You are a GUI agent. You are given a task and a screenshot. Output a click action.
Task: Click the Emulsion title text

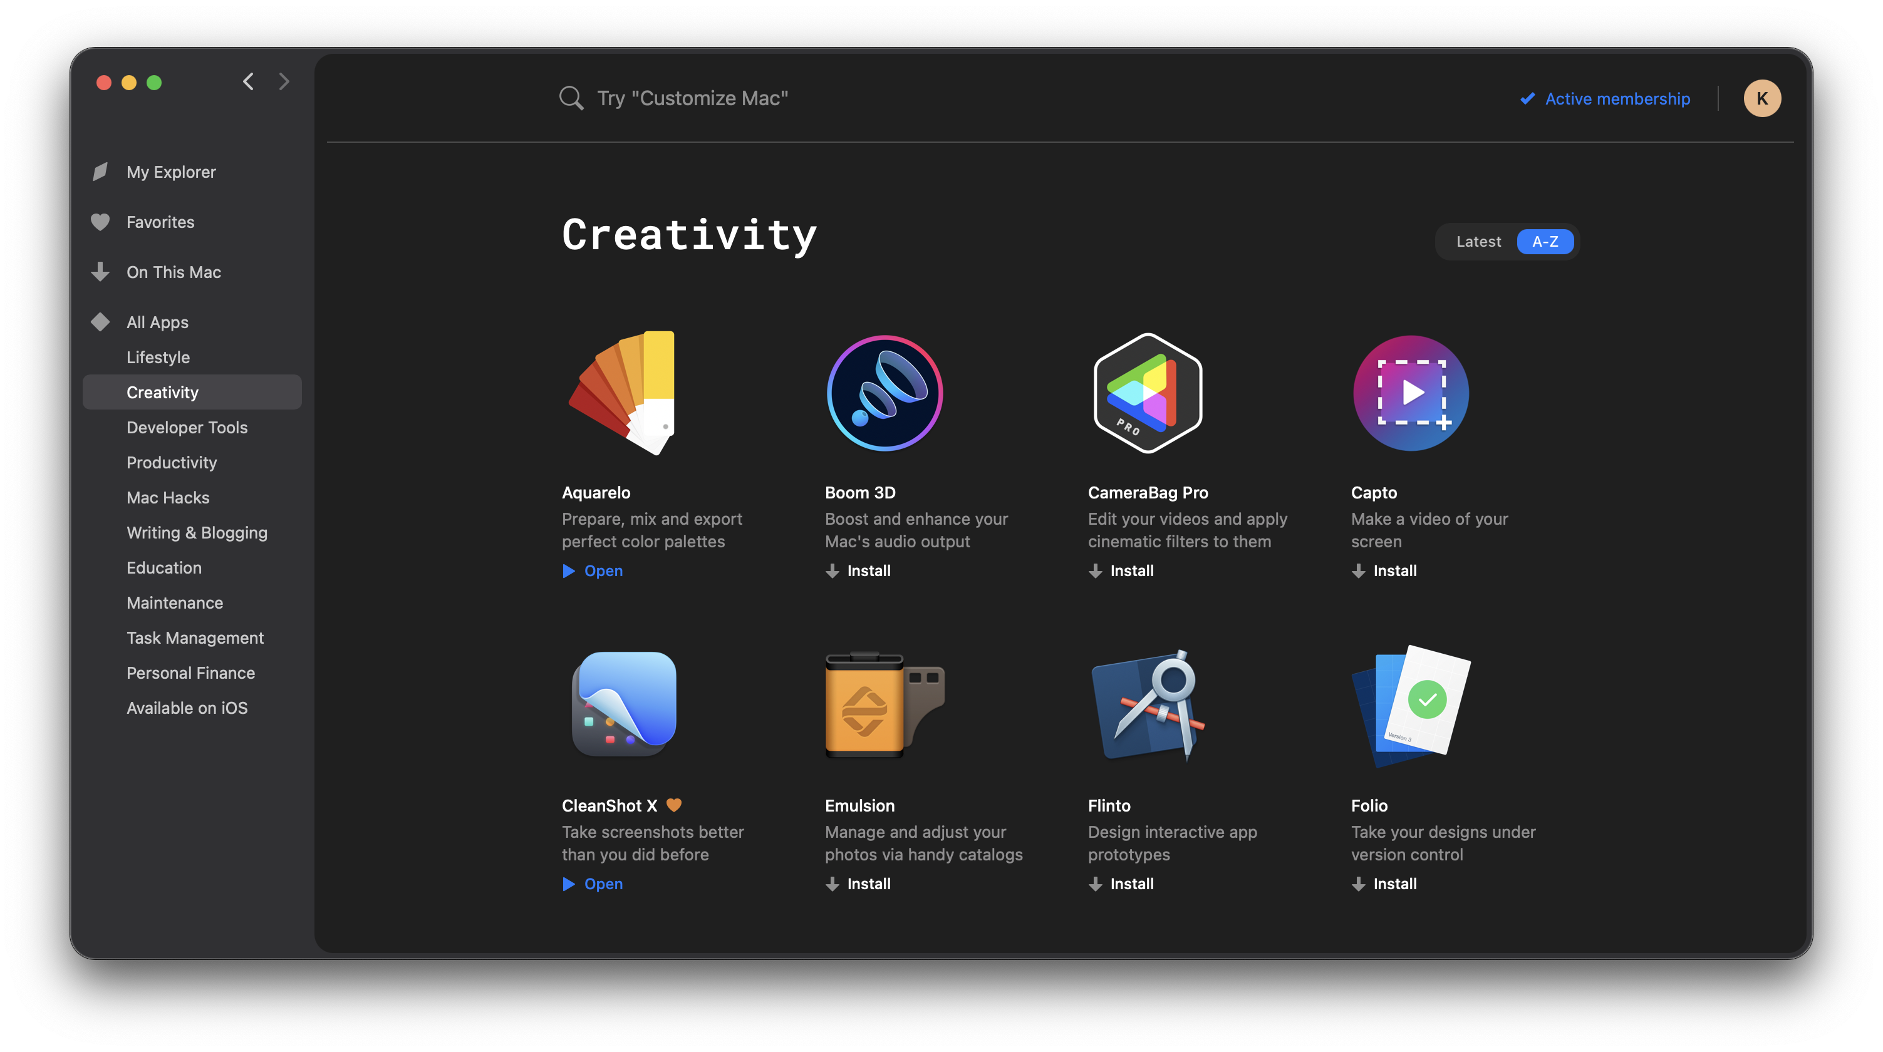coord(859,805)
